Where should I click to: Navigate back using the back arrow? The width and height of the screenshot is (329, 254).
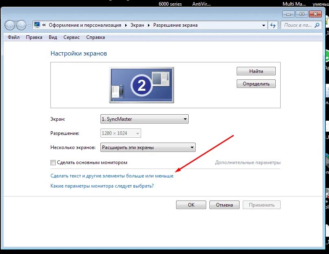(10, 25)
